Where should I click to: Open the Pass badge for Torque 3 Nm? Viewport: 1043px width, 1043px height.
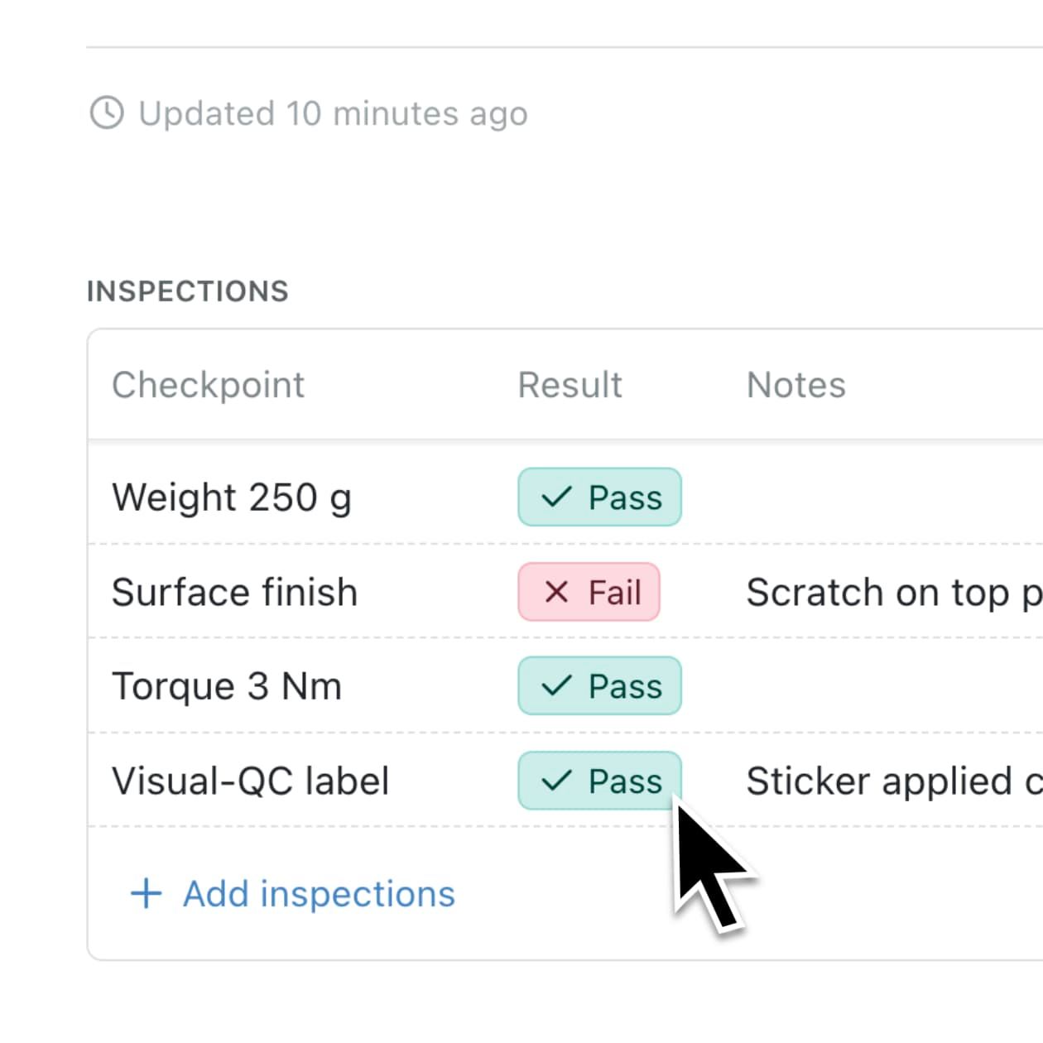click(x=599, y=685)
